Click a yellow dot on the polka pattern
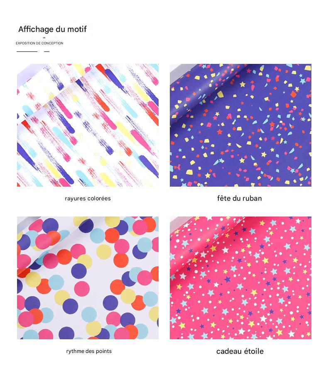 (x=104, y=252)
